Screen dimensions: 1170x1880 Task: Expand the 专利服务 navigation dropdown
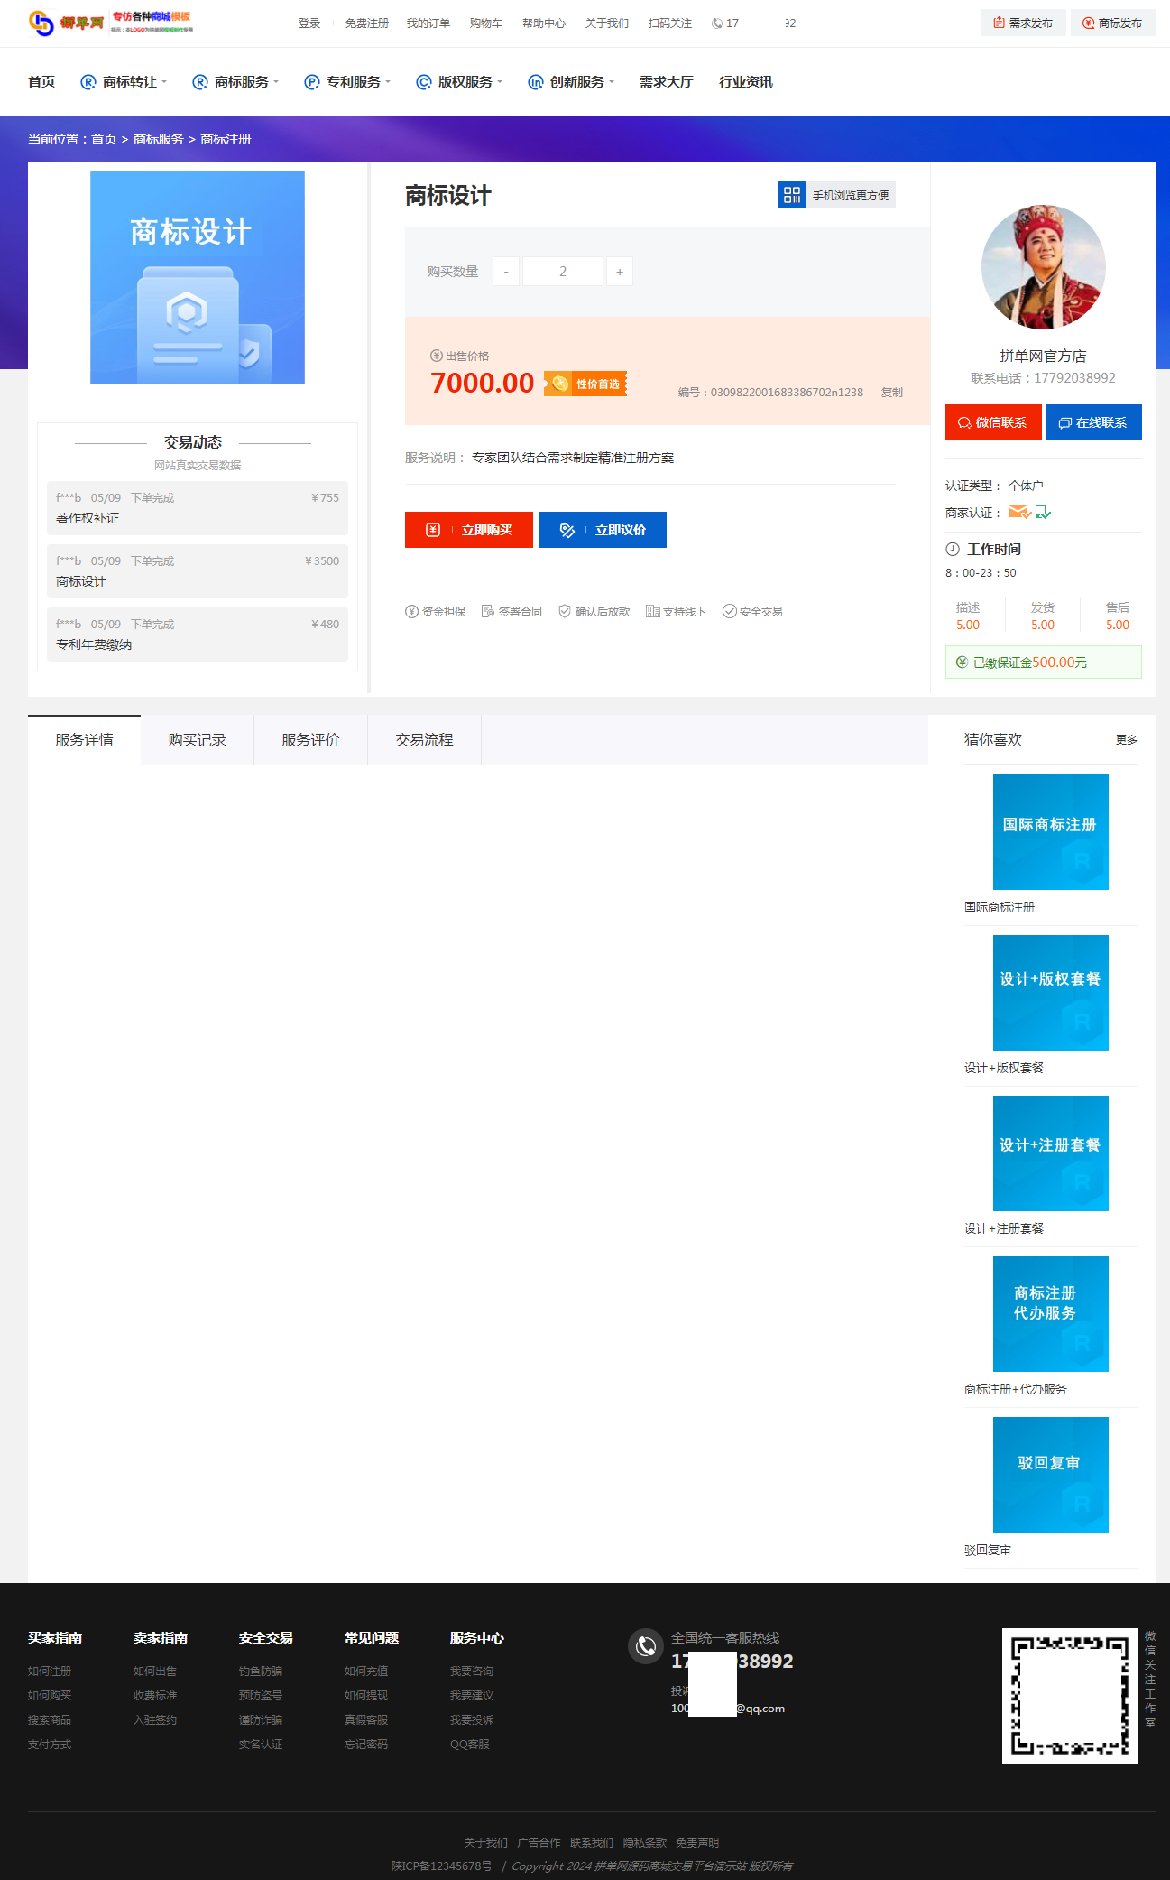click(347, 82)
